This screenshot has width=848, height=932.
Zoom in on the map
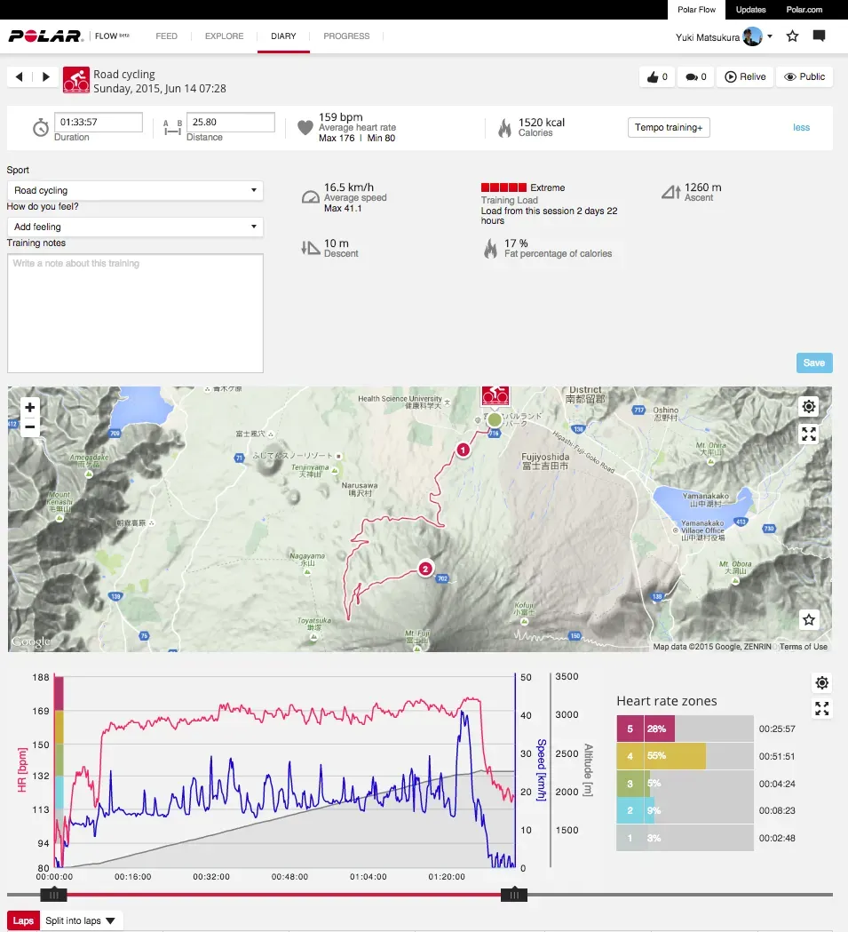[30, 407]
